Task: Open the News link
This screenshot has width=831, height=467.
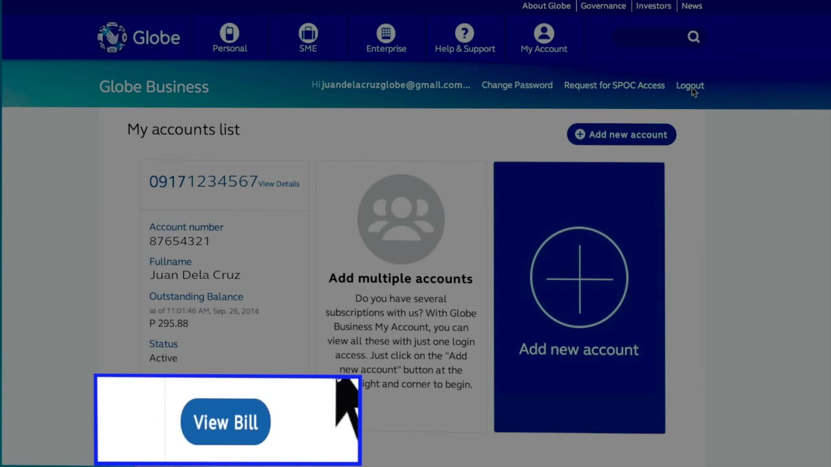Action: [x=691, y=6]
